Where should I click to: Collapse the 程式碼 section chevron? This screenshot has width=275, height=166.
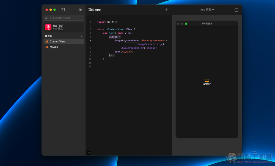tap(81, 36)
